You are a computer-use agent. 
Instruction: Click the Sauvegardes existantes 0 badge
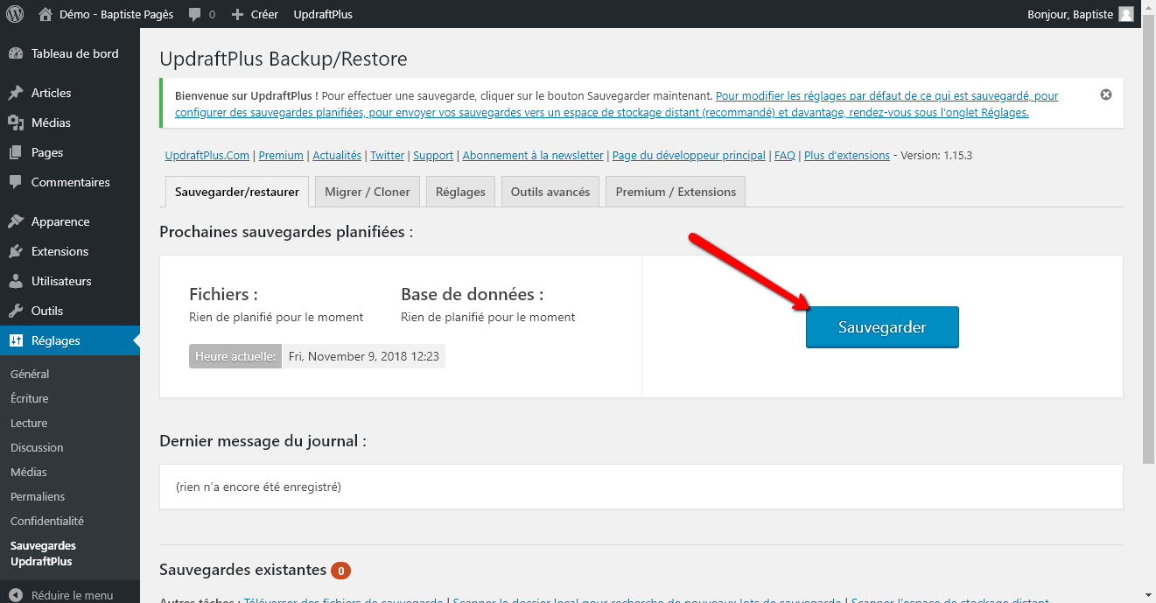click(340, 571)
